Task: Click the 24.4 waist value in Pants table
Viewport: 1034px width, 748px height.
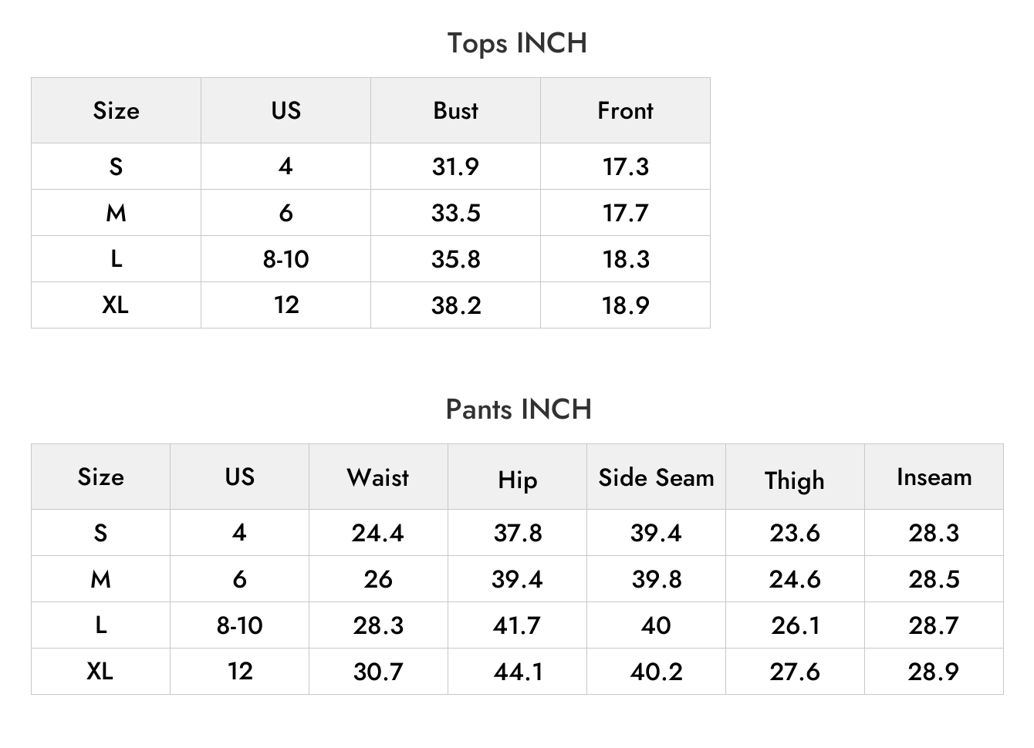Action: (378, 533)
